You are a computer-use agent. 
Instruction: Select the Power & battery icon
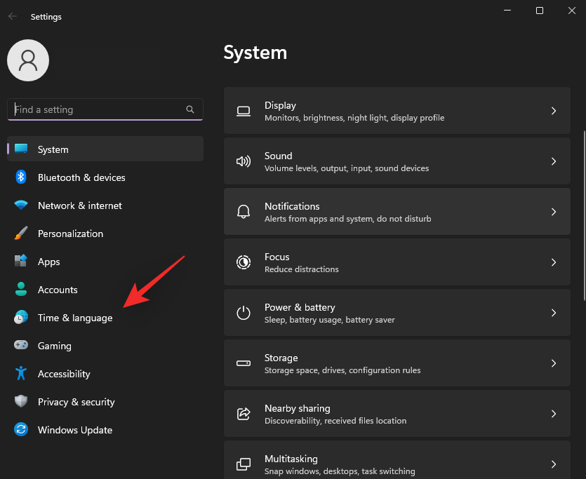pos(243,312)
